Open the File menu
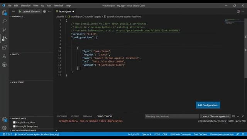This screenshot has height=139, width=247. (9, 5)
